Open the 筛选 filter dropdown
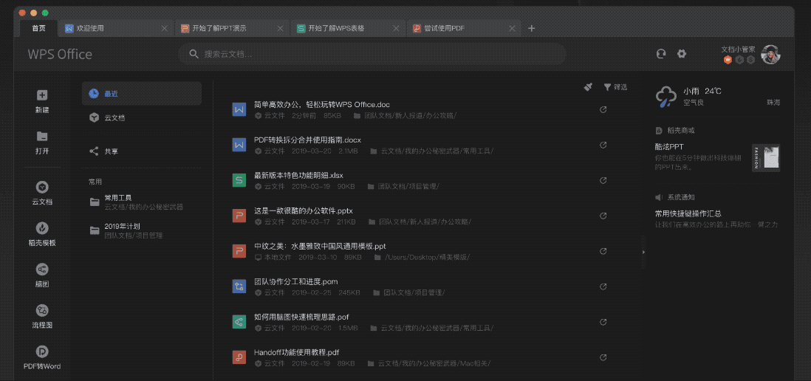This screenshot has width=811, height=381. 615,87
